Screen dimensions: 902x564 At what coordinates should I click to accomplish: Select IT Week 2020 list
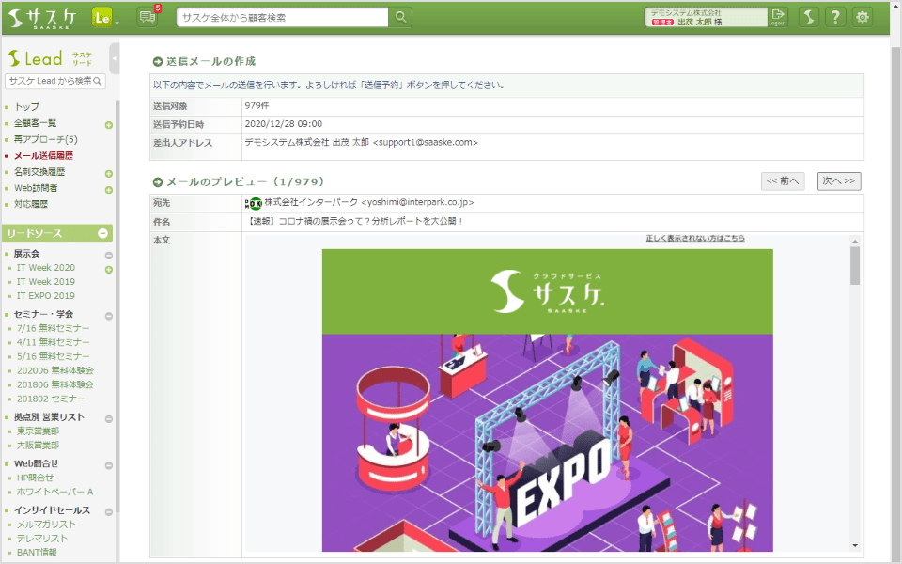point(45,268)
